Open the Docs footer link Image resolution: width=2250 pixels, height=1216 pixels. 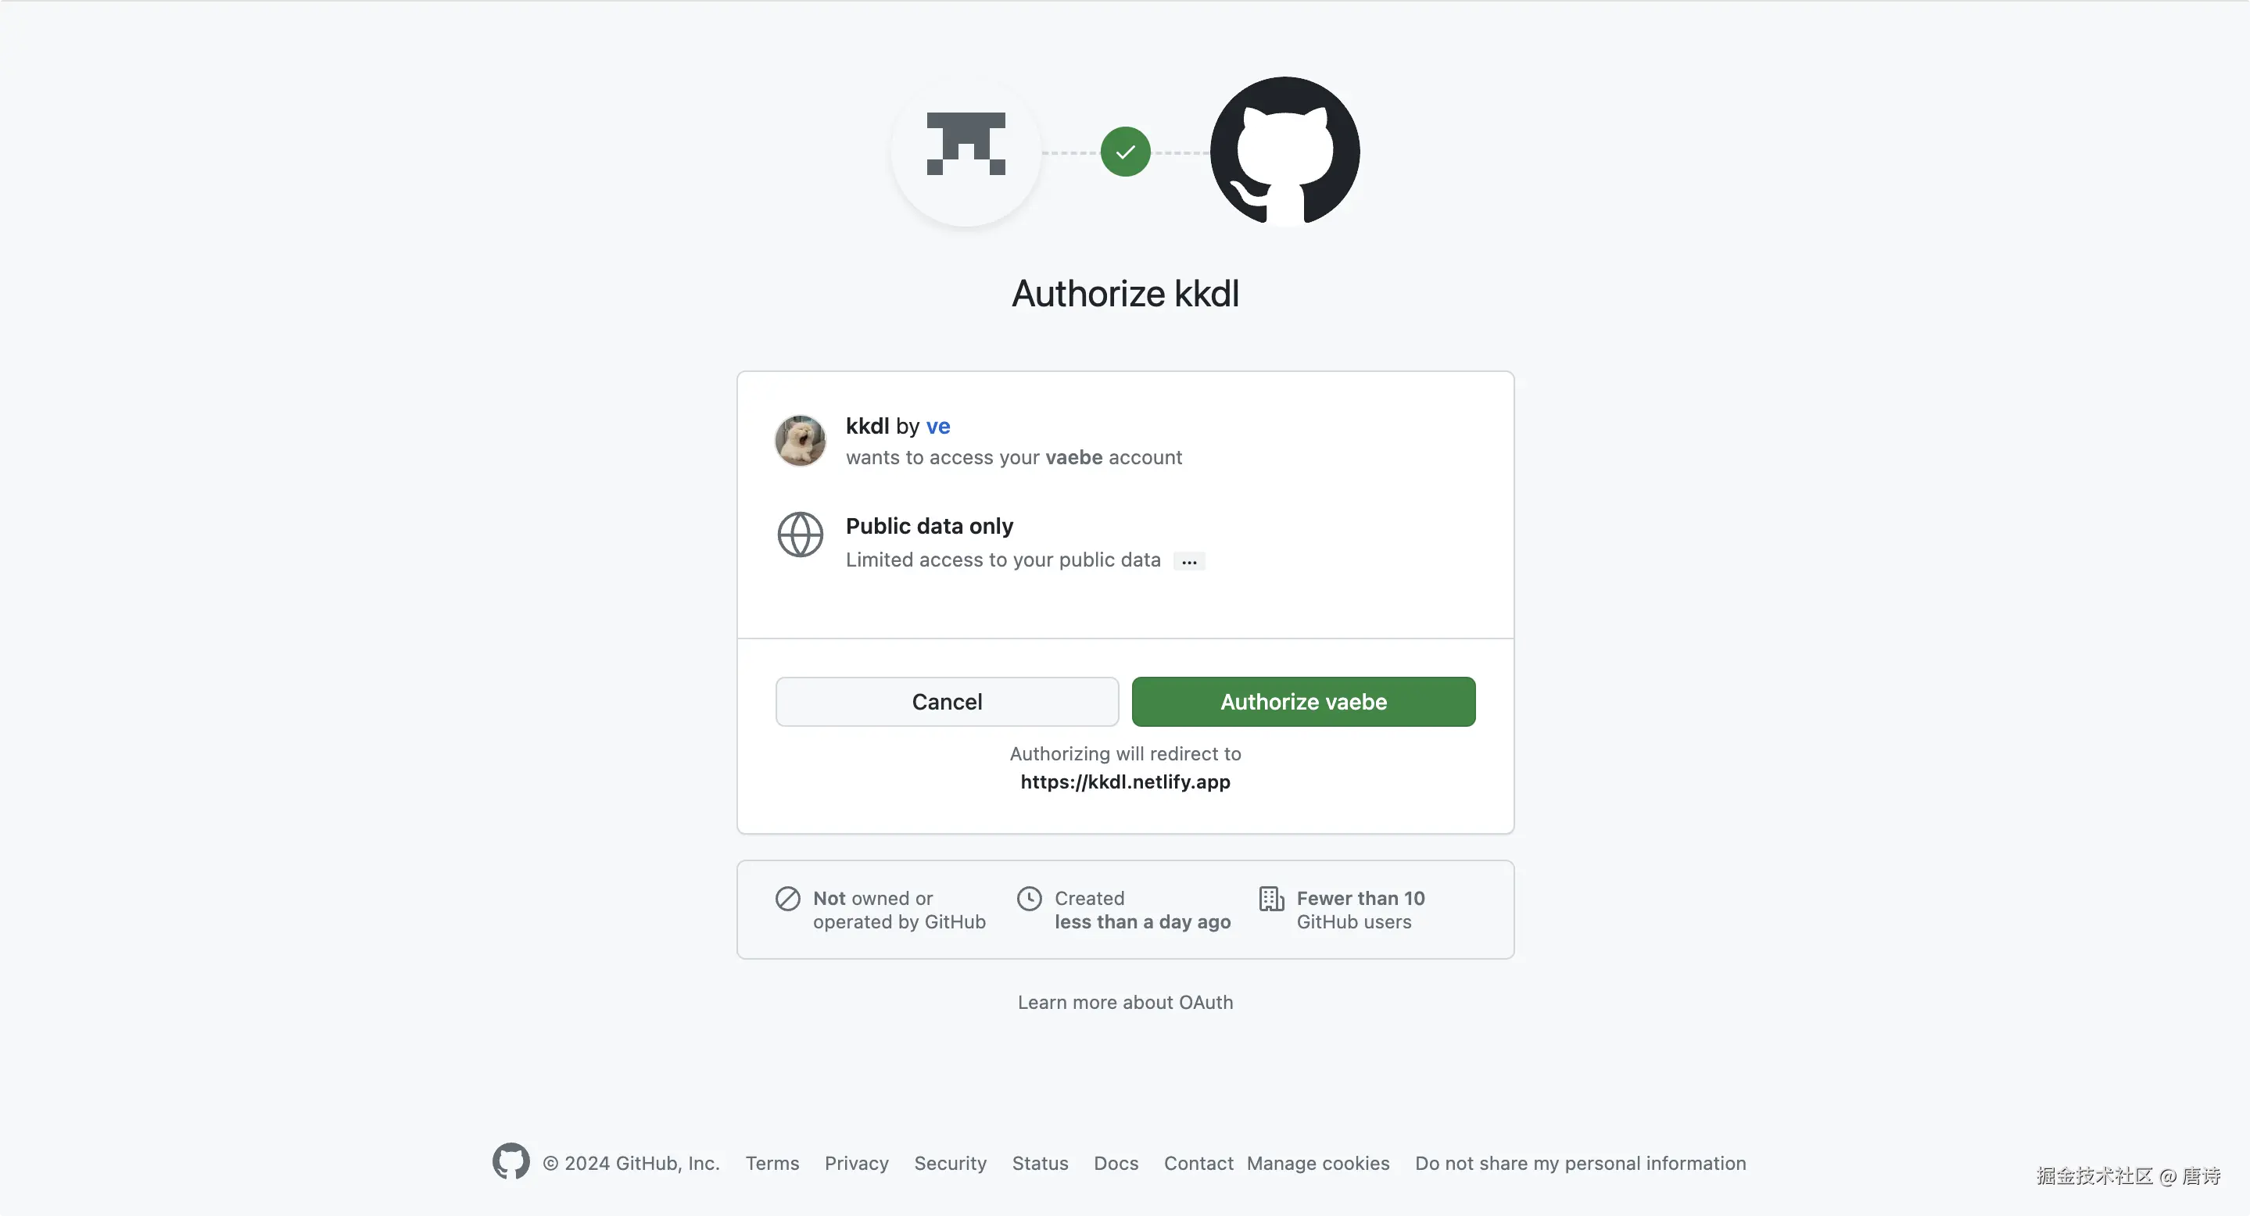1116,1164
